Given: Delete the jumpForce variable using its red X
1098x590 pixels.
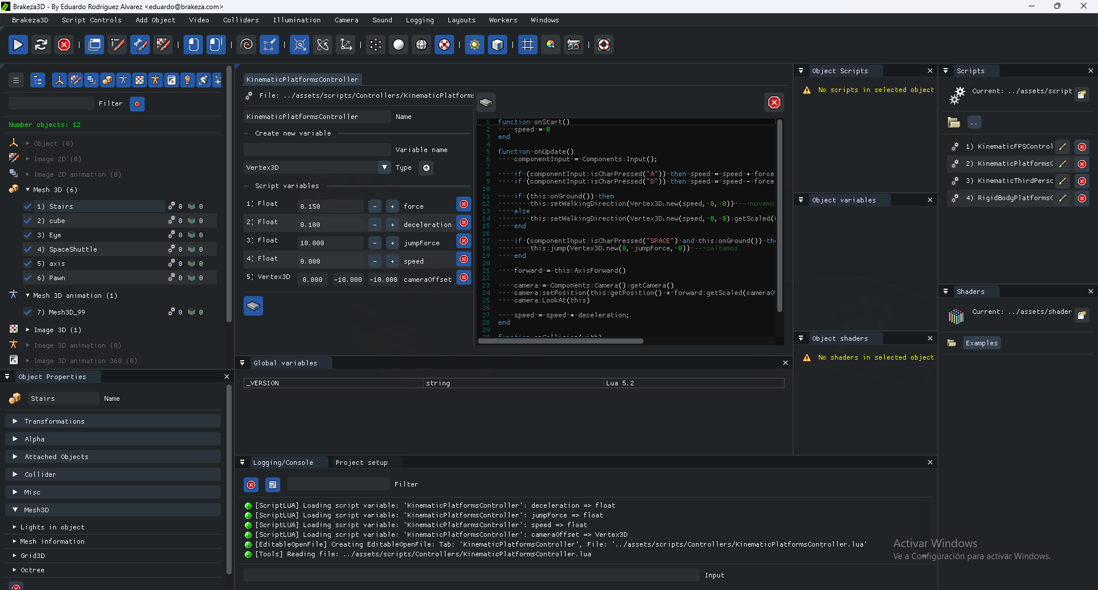Looking at the screenshot, I should point(464,241).
